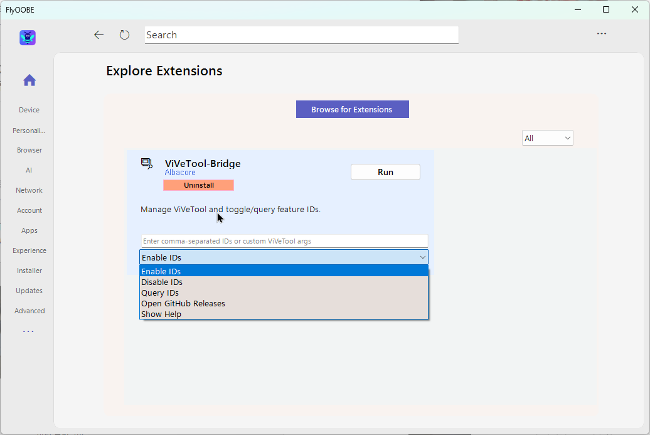Screen dimensions: 650x435
Task: Open the Updates section
Action: click(29, 291)
